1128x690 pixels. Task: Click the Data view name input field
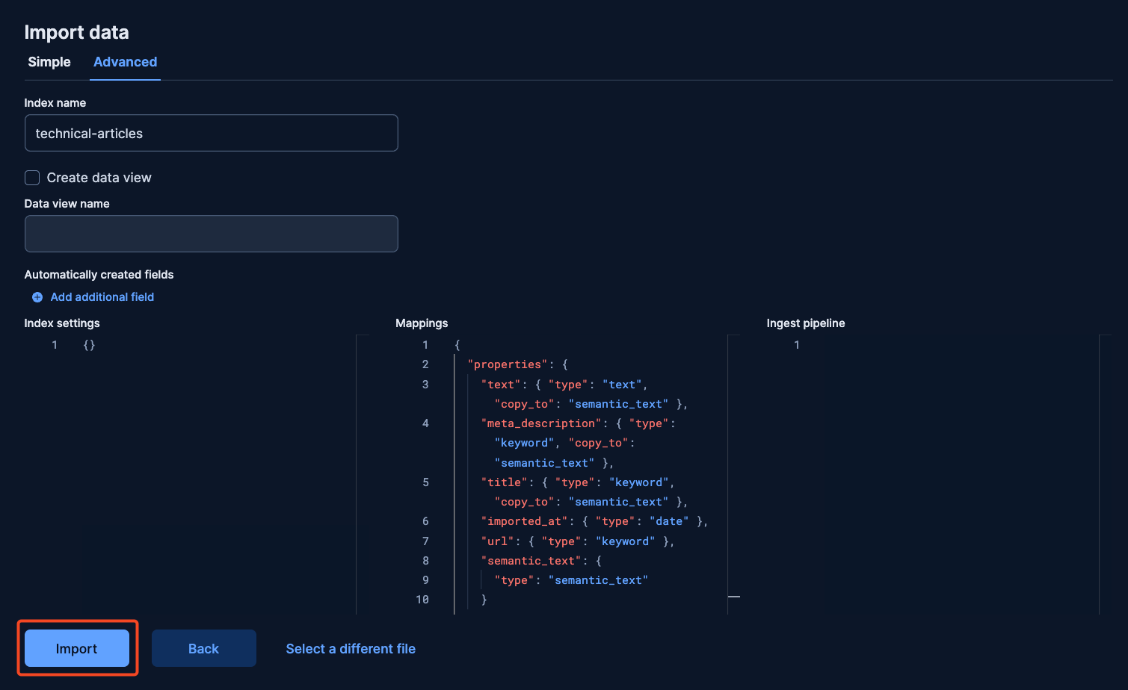(x=212, y=234)
